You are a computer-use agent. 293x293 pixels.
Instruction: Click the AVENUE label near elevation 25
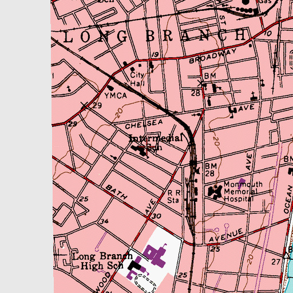pyautogui.click(x=226, y=235)
